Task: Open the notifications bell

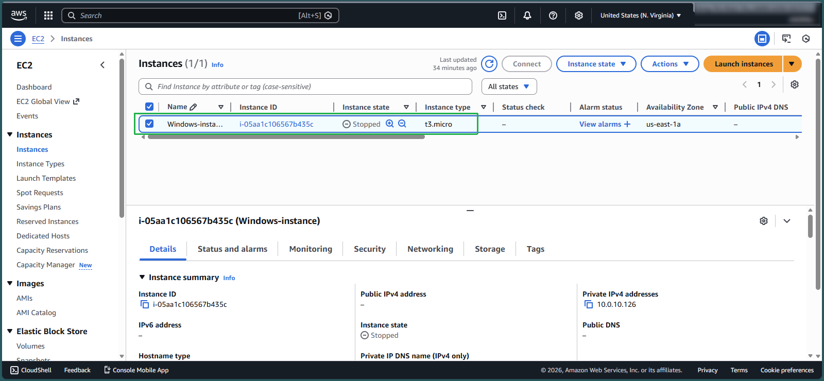Action: 527,15
